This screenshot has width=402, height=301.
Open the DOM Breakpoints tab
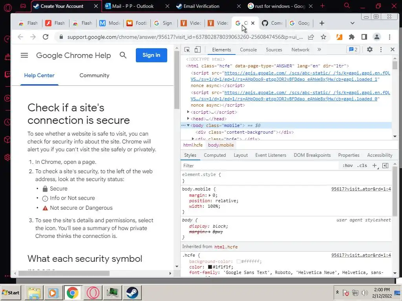point(312,155)
